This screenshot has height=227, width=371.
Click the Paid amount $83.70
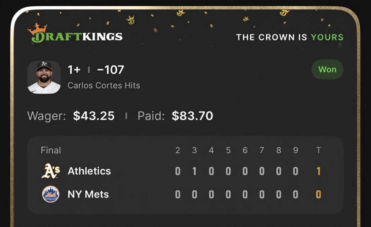point(192,116)
